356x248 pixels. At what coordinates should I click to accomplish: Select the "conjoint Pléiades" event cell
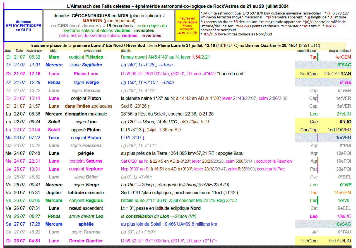(x=86, y=57)
